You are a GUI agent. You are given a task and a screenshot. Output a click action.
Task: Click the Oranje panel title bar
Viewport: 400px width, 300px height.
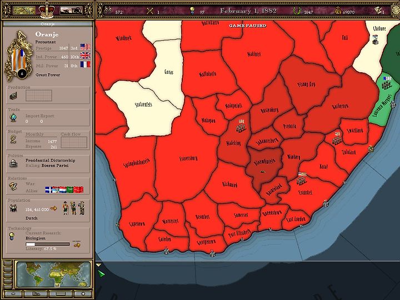(47, 24)
